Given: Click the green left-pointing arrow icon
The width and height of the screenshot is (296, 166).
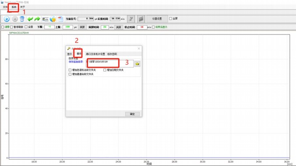Looking at the screenshot, I should 30,19.
